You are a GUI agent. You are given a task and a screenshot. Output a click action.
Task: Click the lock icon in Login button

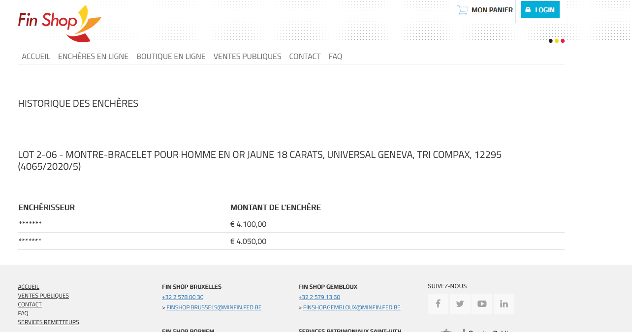tap(528, 10)
